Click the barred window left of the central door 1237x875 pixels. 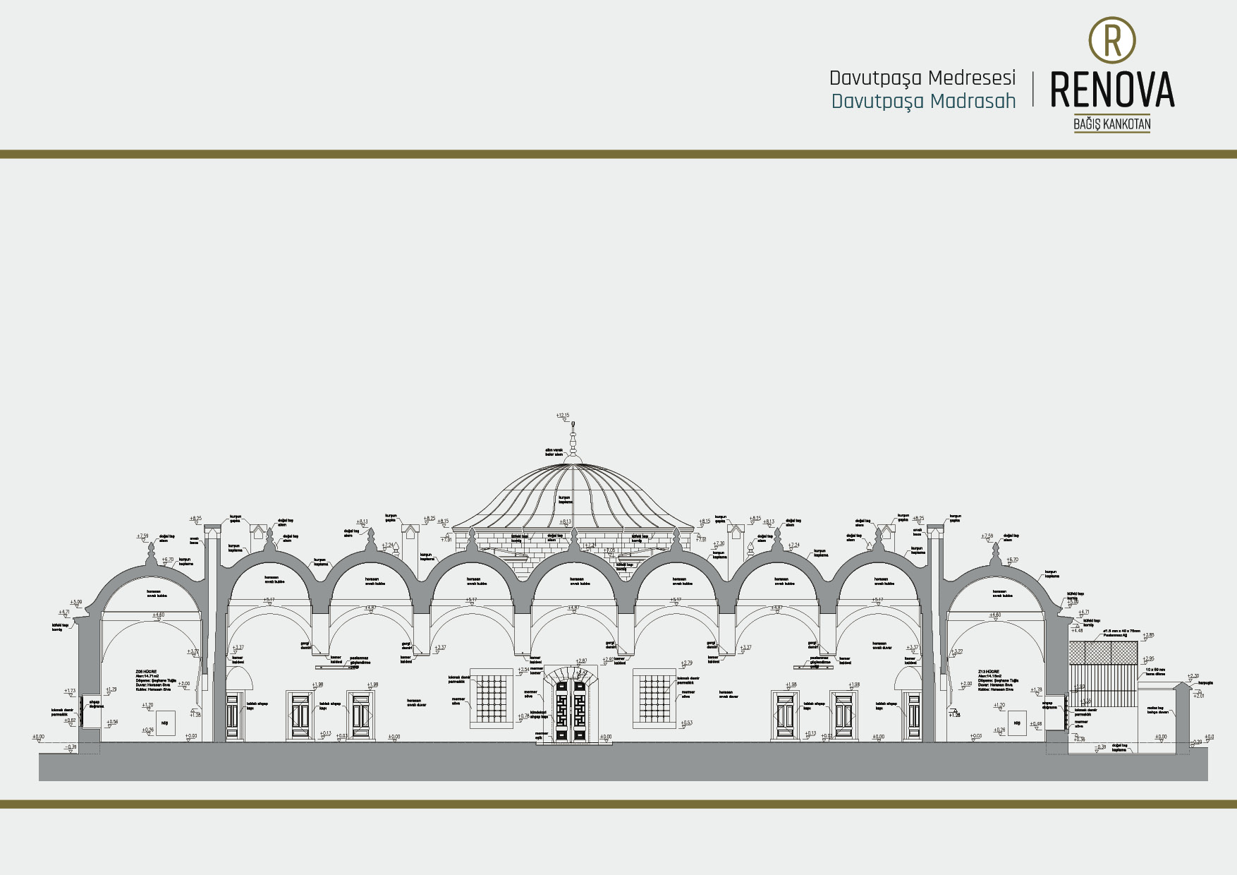[x=491, y=699]
